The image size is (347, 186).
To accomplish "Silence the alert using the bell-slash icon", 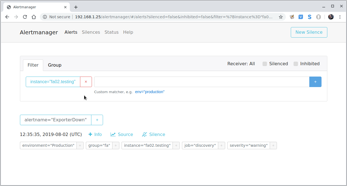I will click(153, 134).
